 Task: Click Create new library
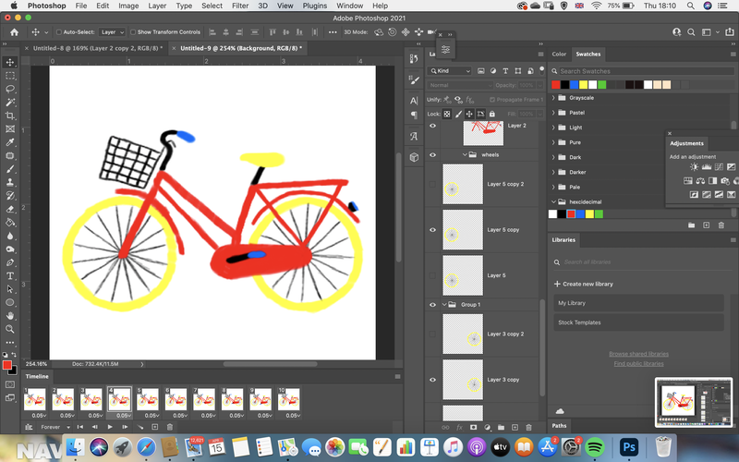tap(584, 284)
